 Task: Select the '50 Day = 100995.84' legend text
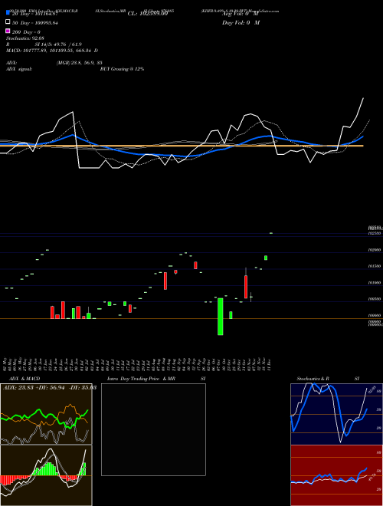tap(34, 22)
